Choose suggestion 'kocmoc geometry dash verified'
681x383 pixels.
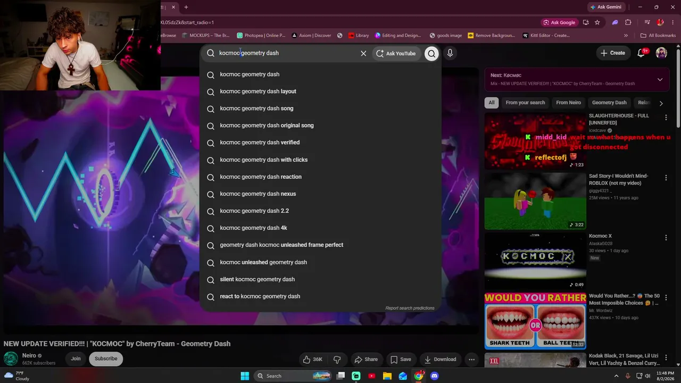[320, 143]
